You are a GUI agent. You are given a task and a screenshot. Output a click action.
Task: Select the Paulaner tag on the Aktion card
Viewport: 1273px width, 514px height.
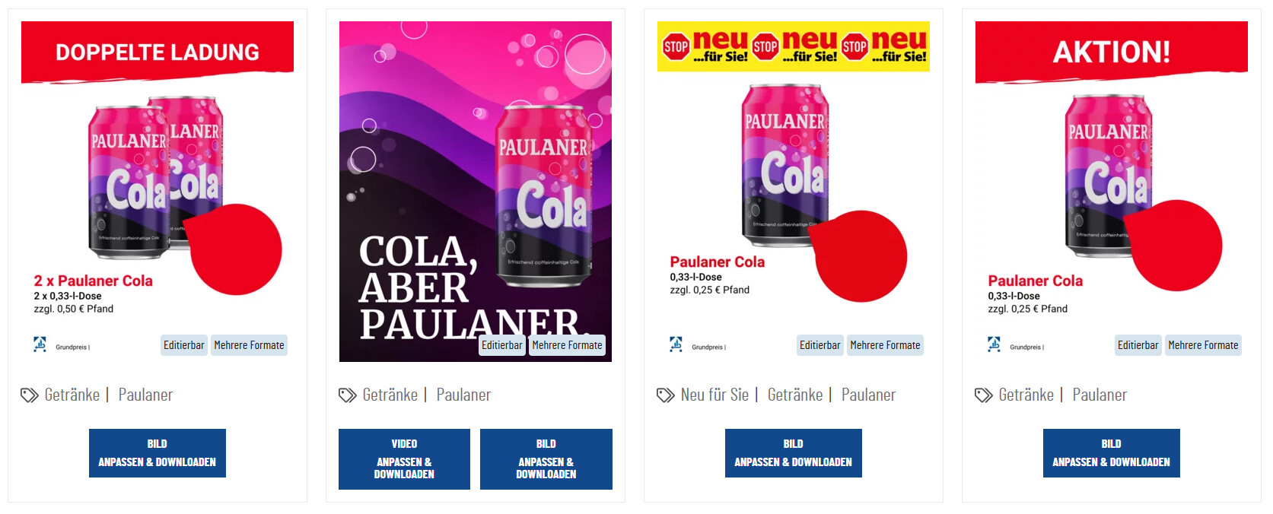[1100, 395]
